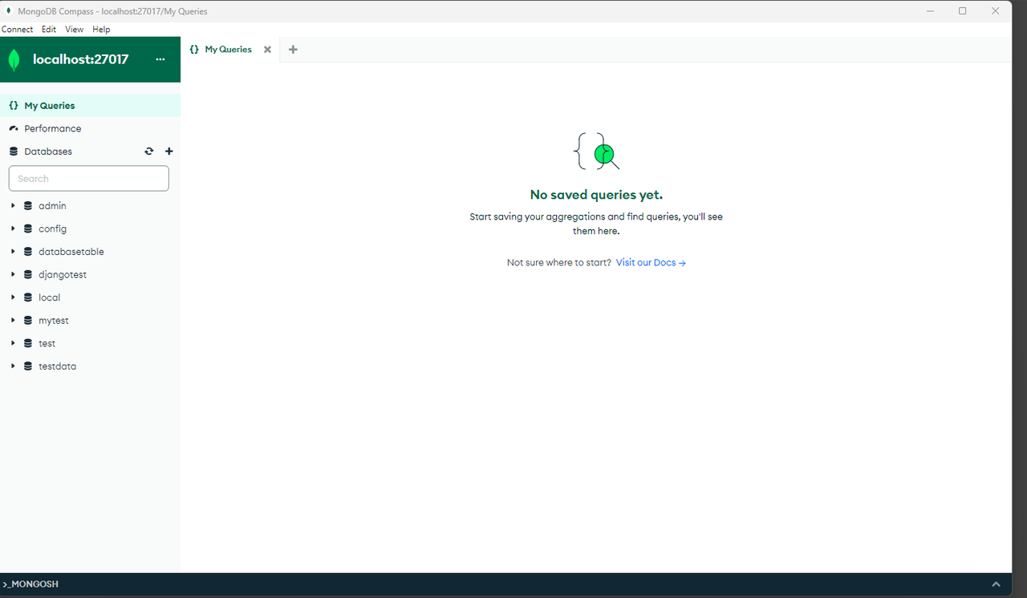Select the local database name
Screen dimensions: 1027x598
point(49,297)
